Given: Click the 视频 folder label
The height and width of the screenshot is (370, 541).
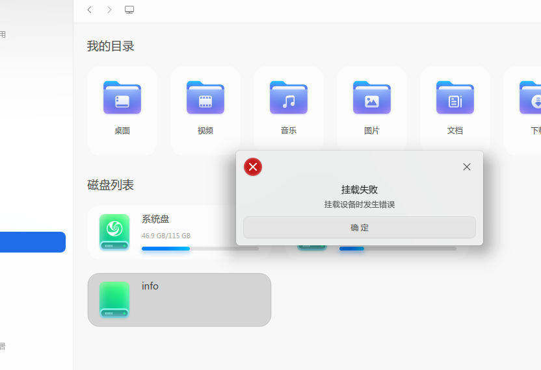Looking at the screenshot, I should [x=205, y=130].
